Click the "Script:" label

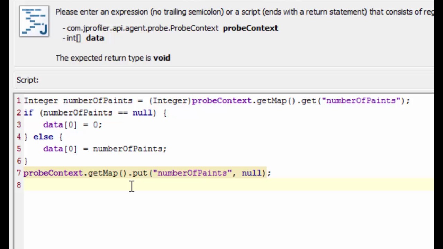click(27, 80)
